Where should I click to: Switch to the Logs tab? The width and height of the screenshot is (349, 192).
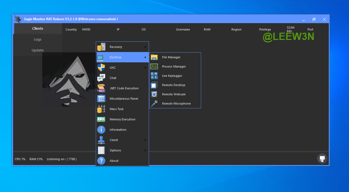38,39
